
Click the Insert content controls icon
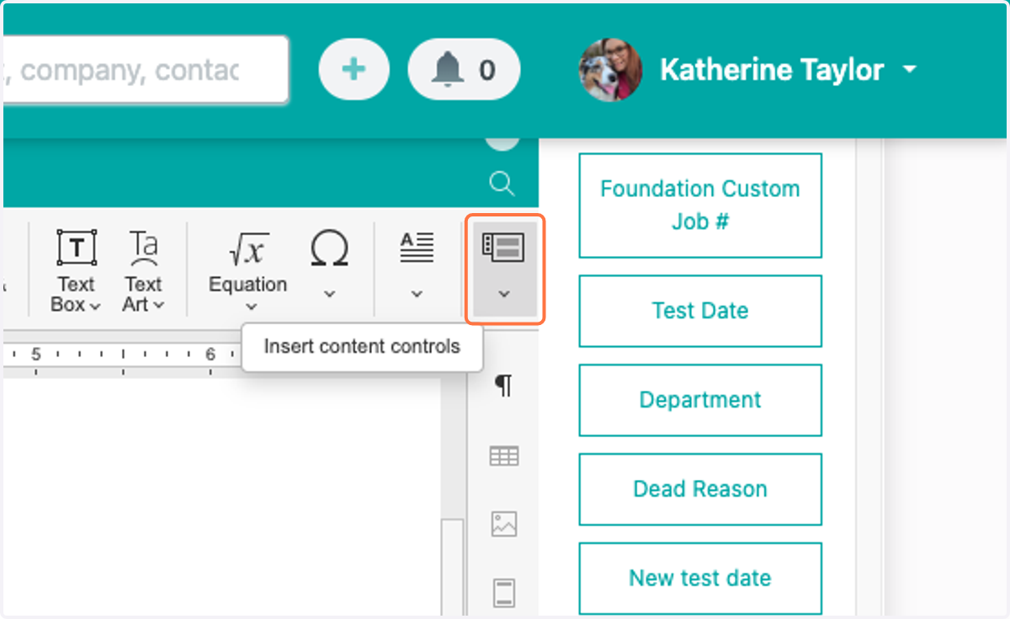[503, 248]
